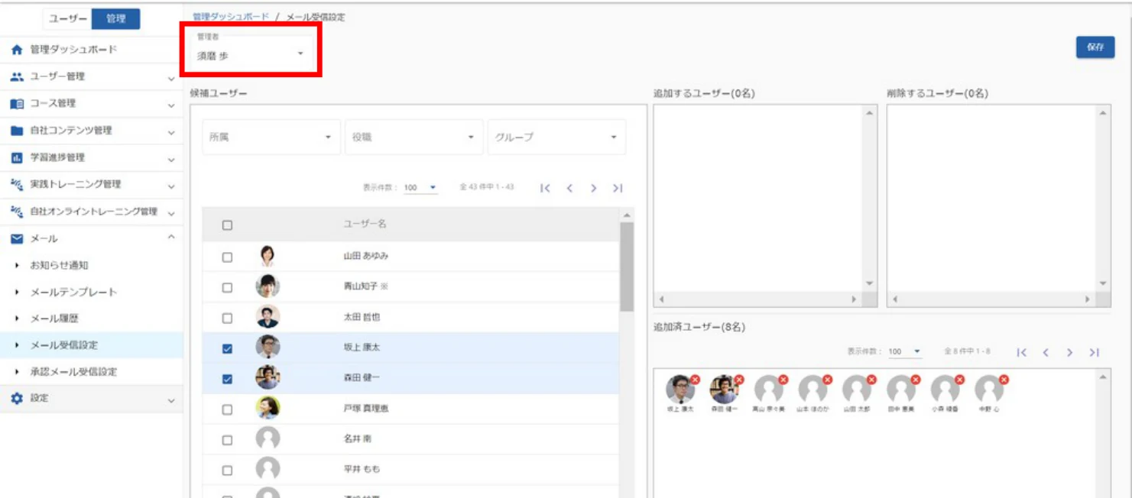The width and height of the screenshot is (1132, 498).
Task: Click up arrow of 追加済ユーザー scrollbar
Action: point(1101,377)
